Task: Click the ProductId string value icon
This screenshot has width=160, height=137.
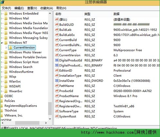Action: coord(57,91)
